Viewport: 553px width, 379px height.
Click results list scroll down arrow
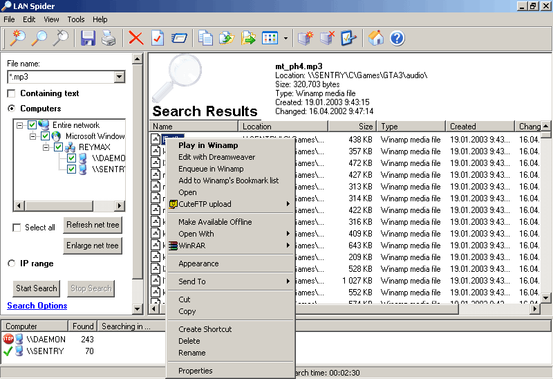click(x=546, y=298)
